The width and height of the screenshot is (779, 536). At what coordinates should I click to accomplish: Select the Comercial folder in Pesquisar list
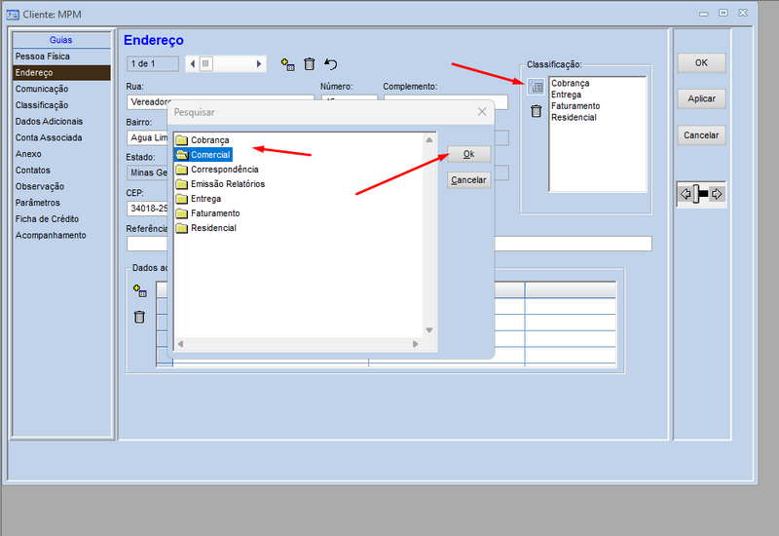(204, 155)
